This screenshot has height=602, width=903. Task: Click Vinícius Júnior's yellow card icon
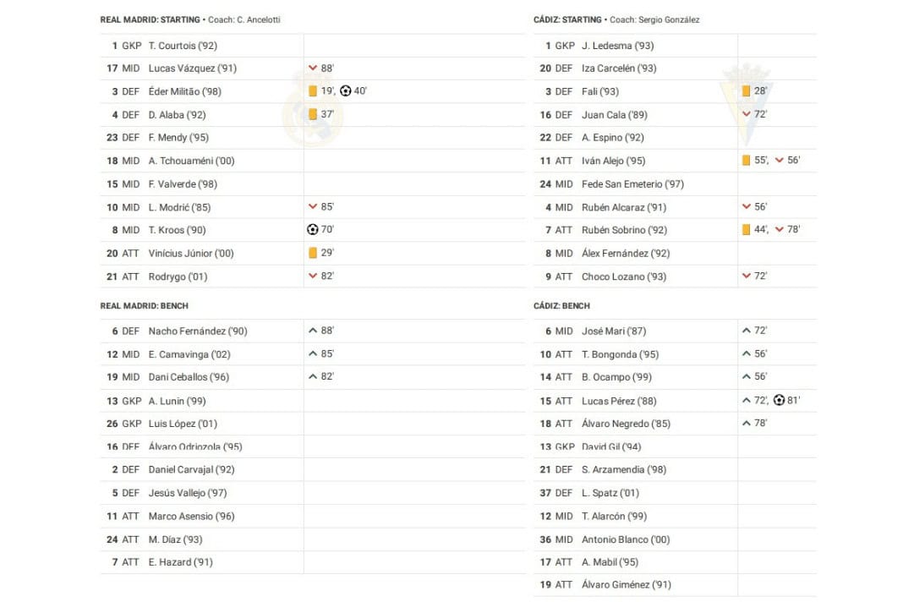pos(313,253)
